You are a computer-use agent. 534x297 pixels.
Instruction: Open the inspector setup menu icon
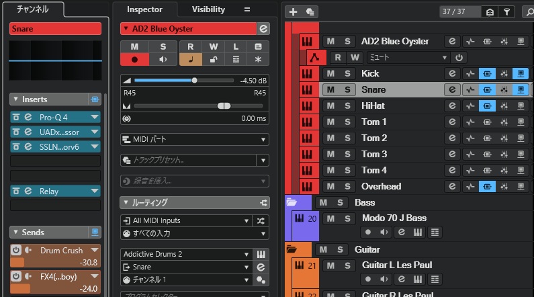tap(247, 9)
